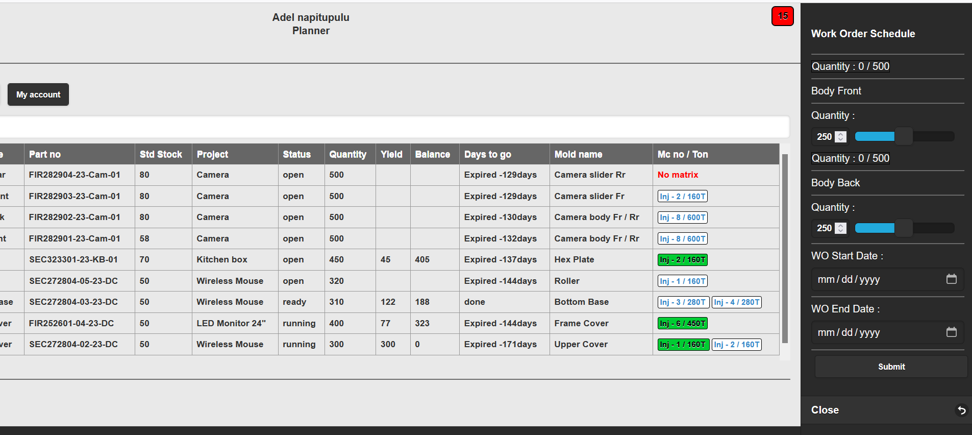Image resolution: width=972 pixels, height=435 pixels.
Task: Open My account
Action: 38,94
